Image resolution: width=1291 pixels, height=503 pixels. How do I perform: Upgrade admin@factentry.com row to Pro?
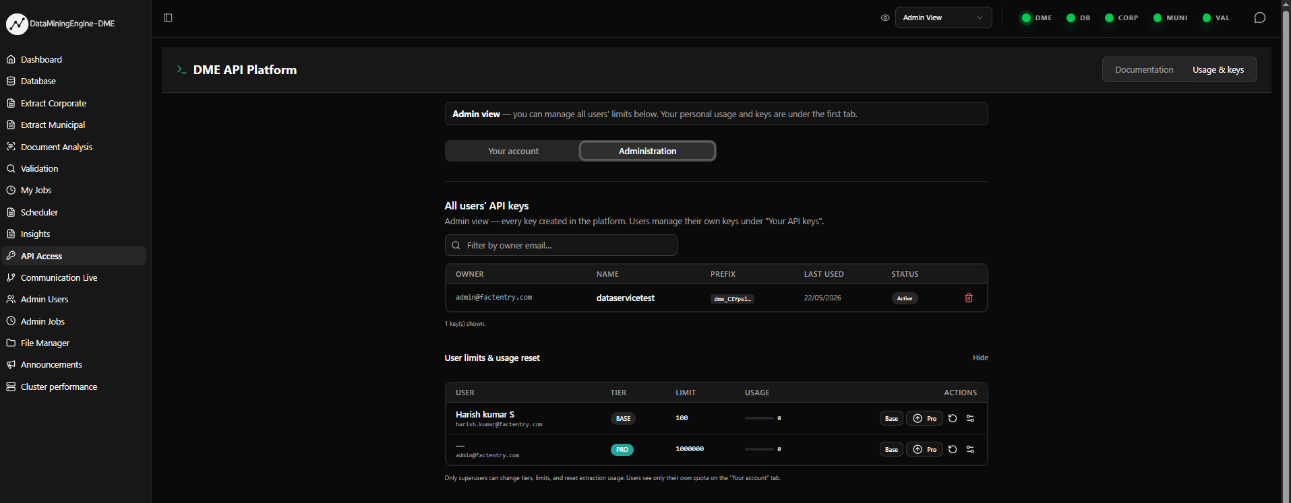[924, 449]
